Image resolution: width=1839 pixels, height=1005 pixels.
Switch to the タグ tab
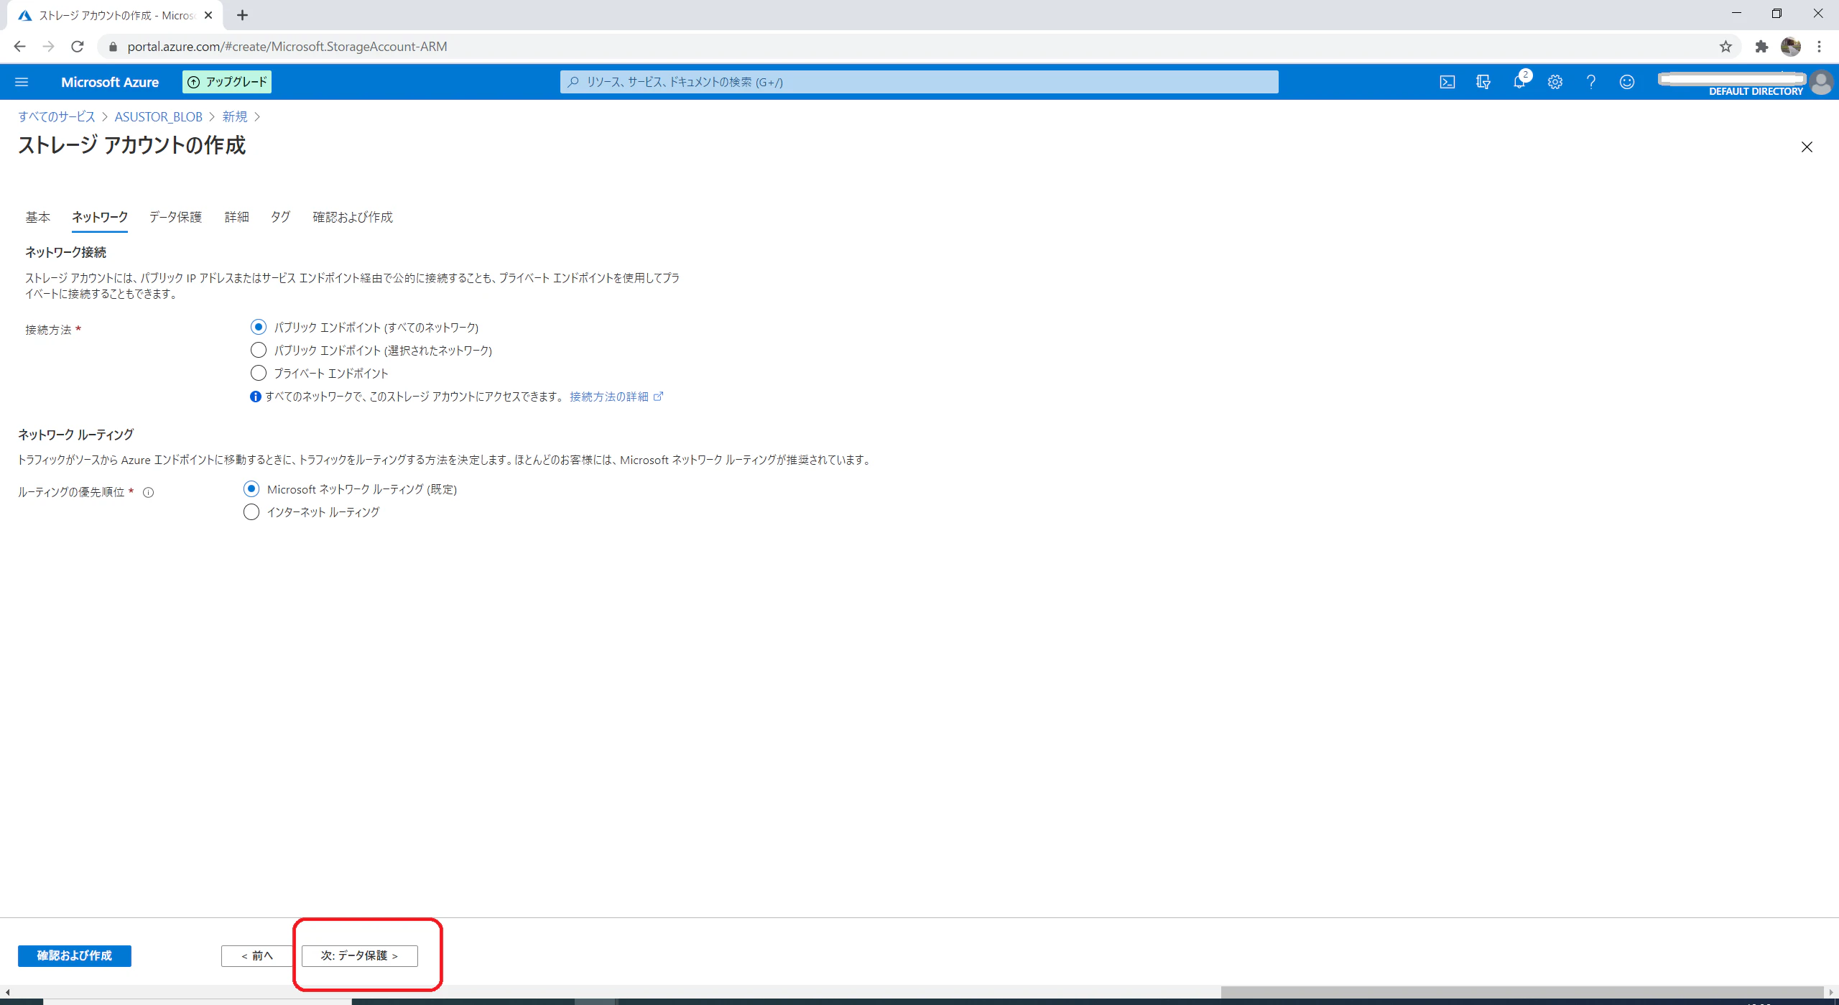pos(280,218)
